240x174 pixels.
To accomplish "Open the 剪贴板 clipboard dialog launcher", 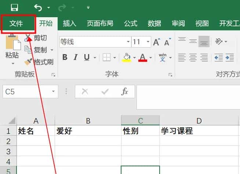I will point(53,75).
